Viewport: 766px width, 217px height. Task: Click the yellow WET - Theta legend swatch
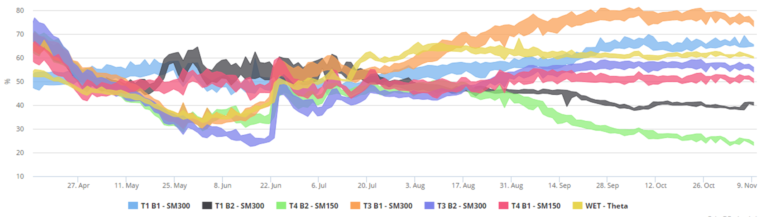[577, 206]
